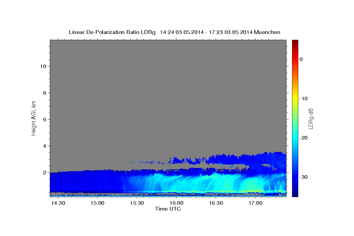Viewport: 354px width, 236px height.
Task: Click the 'Height AGL km' axis label
Action: tap(34, 118)
